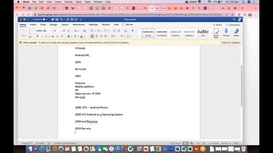This screenshot has width=273, height=153.
Task: Switch to the Draw tab
Action: coord(43,25)
